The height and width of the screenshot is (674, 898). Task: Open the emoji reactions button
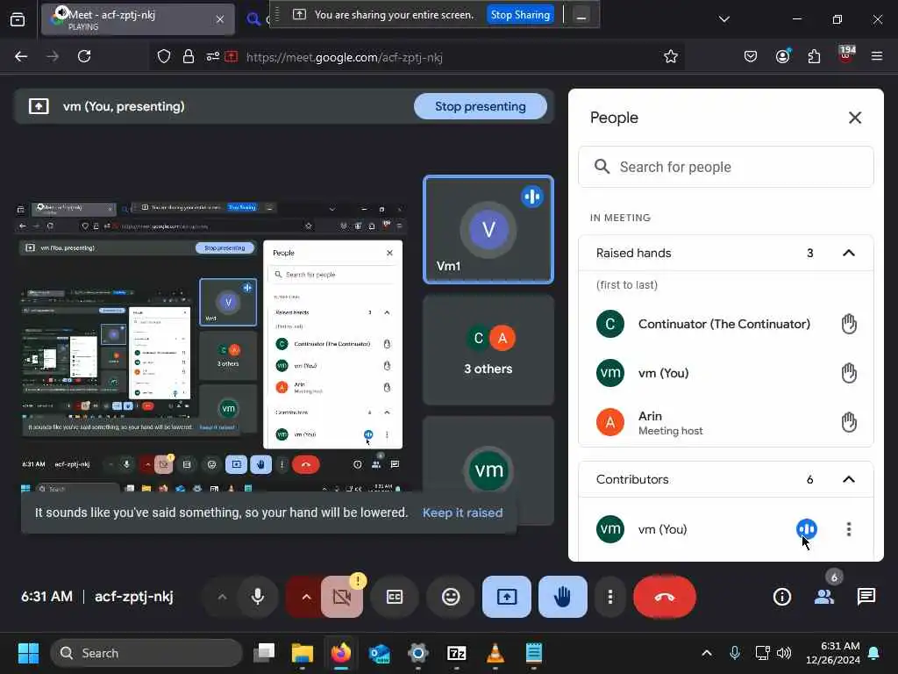pos(451,597)
